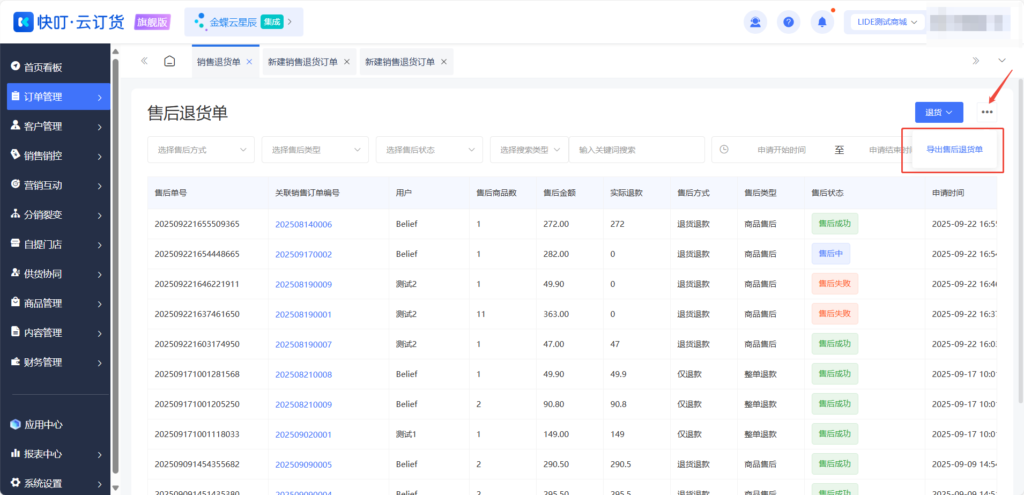Open the notification bell icon

(822, 22)
